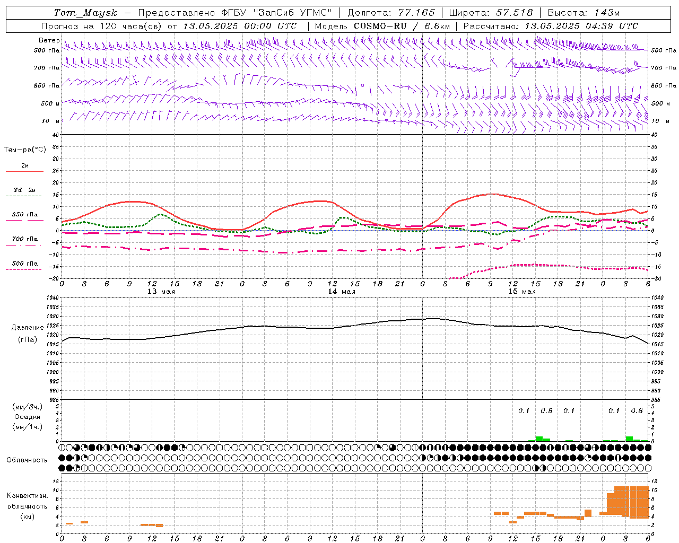The width and height of the screenshot is (679, 543).
Task: Click the solid red 2м legend line sample
Action: 24,172
